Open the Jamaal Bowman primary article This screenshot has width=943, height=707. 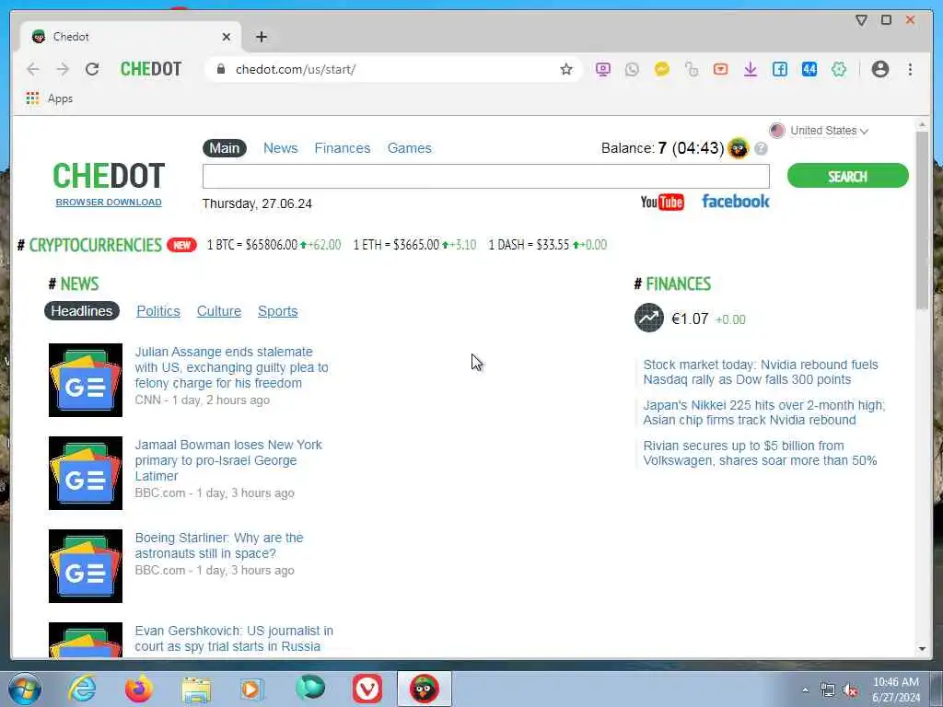pyautogui.click(x=228, y=460)
